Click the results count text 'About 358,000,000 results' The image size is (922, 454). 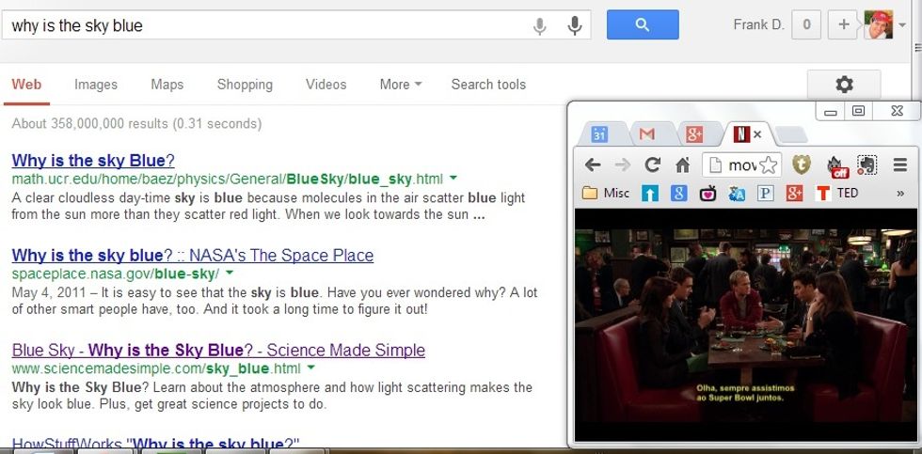click(136, 124)
